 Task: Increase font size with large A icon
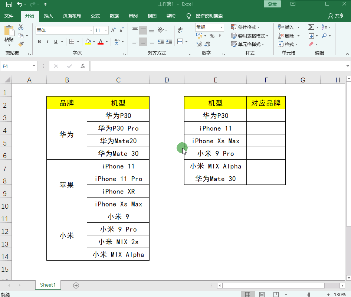point(113,30)
